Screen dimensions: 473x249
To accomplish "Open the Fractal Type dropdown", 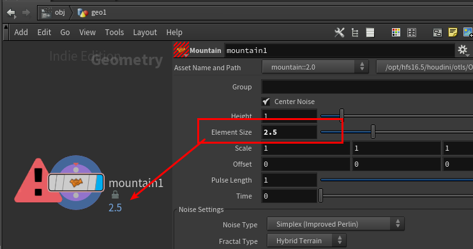I will (x=306, y=241).
